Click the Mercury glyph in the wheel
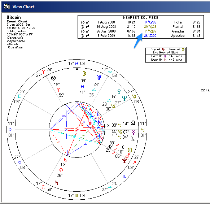Screen dimensions: 210x204 point(134,133)
